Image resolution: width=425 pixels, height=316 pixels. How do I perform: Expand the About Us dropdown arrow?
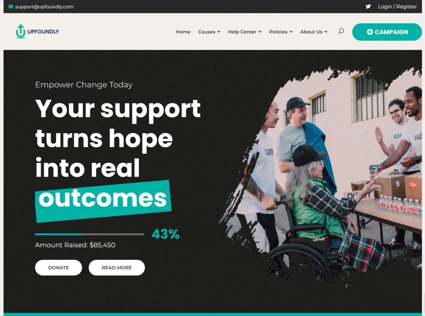(x=326, y=32)
